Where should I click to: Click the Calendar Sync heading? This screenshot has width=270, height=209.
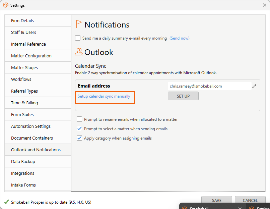coord(90,66)
